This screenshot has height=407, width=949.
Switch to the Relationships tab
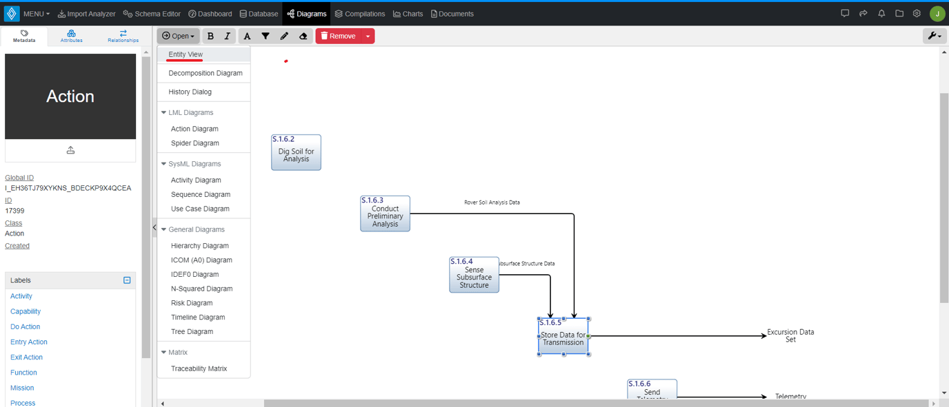[122, 35]
